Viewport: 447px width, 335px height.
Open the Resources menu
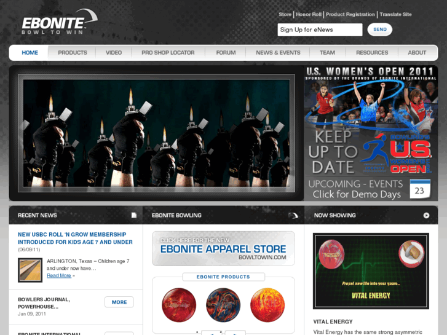pos(372,53)
